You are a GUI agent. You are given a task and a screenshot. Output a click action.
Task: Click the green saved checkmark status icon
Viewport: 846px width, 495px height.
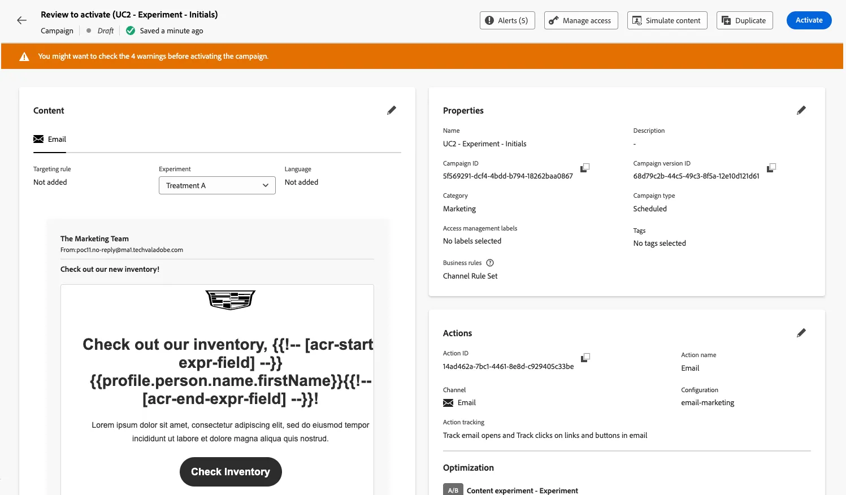click(x=131, y=31)
